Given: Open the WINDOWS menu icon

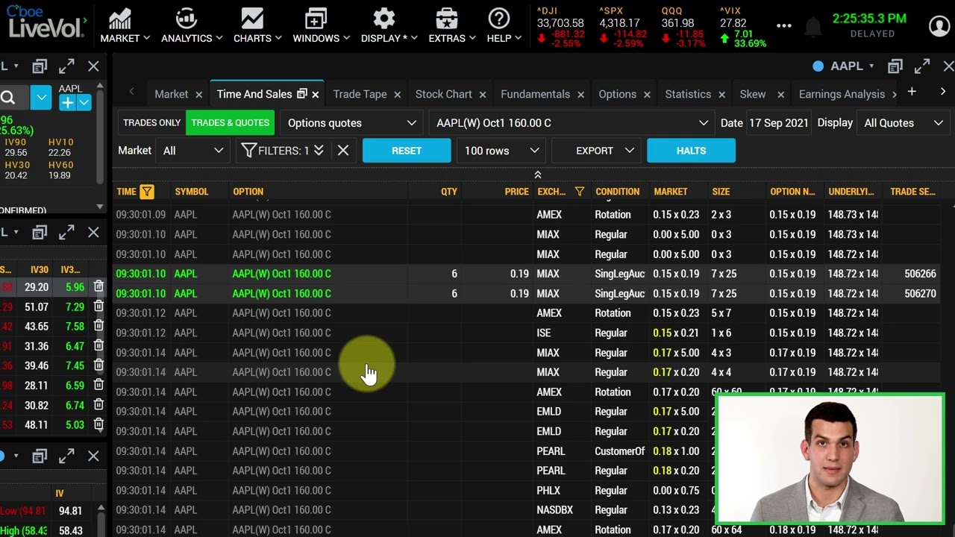Looking at the screenshot, I should pyautogui.click(x=316, y=19).
